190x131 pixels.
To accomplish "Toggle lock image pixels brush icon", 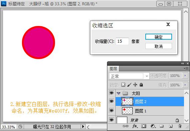I will (x=129, y=85).
